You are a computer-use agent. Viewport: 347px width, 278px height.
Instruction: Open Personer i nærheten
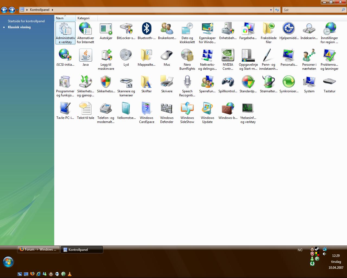(309, 59)
